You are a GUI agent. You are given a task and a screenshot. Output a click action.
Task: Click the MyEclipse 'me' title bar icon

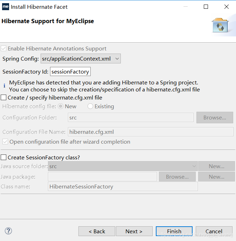point(6,7)
